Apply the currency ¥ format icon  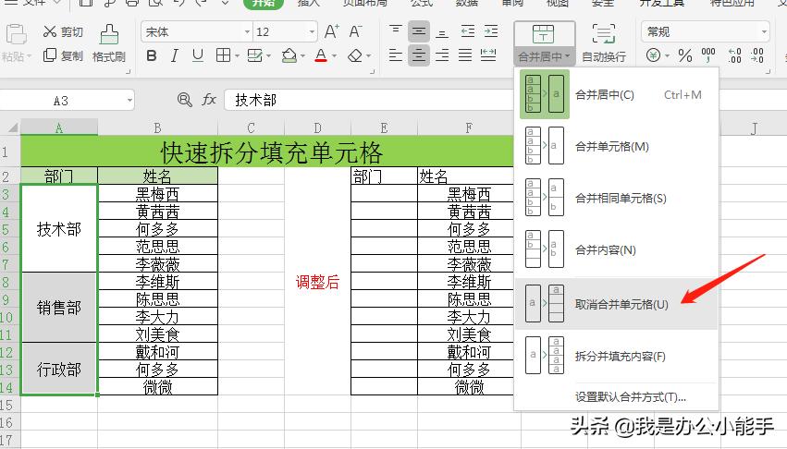point(653,55)
